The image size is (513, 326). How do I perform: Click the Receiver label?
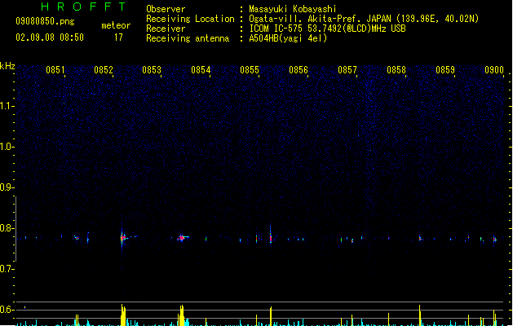166,29
